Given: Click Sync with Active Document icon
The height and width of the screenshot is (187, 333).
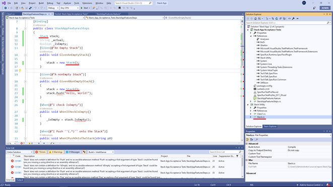Looking at the screenshot, I should [x=273, y=19].
